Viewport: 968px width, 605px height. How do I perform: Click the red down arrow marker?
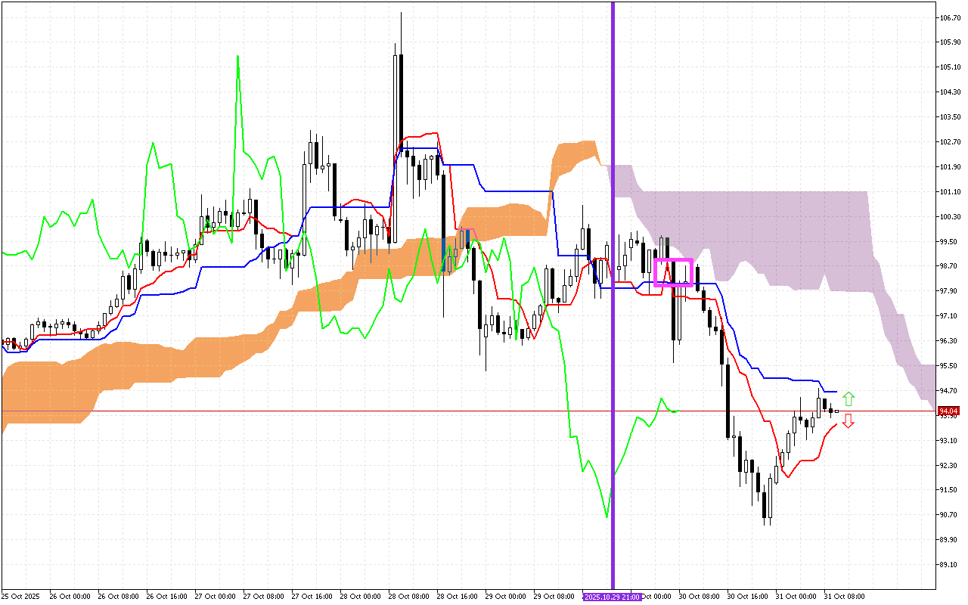click(849, 421)
